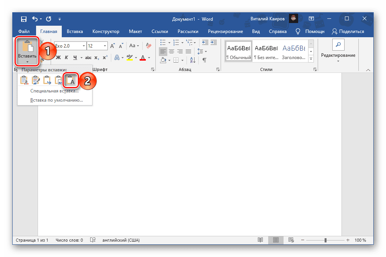386x257 pixels.
Task: Open the highlight color dropdown arrow
Action: pyautogui.click(x=136, y=58)
